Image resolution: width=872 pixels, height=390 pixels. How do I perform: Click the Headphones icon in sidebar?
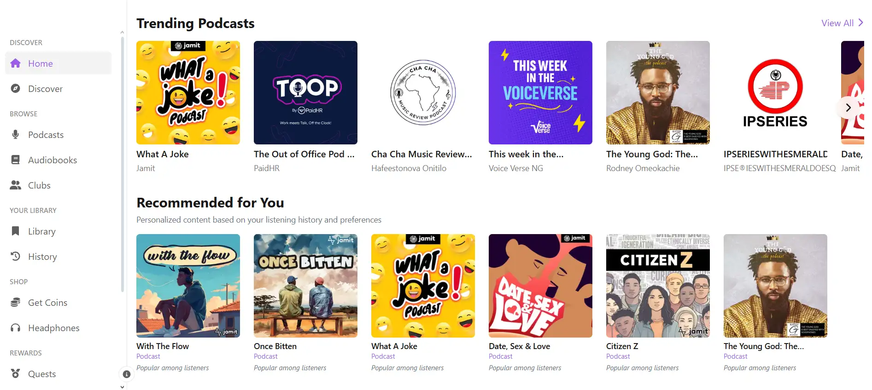click(x=16, y=328)
